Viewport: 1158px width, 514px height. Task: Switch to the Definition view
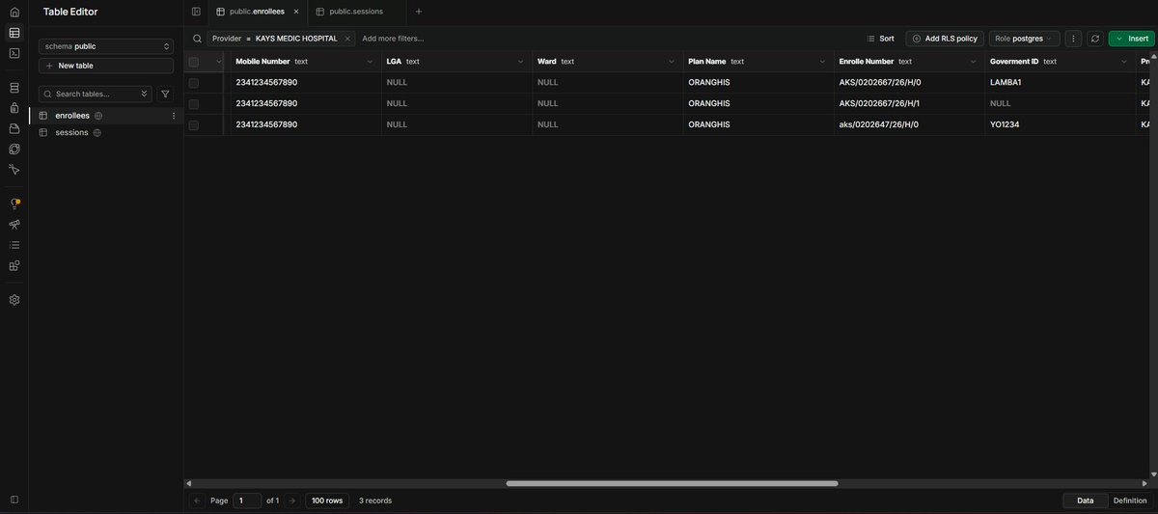[x=1130, y=500]
